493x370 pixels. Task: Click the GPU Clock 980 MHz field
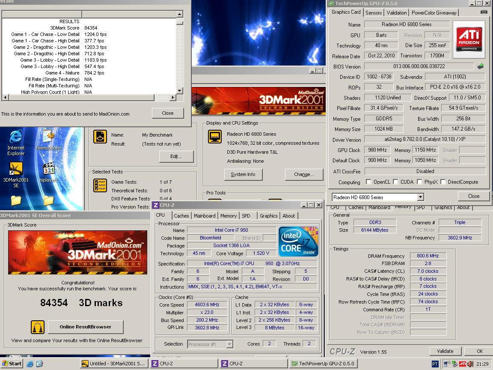coord(377,150)
